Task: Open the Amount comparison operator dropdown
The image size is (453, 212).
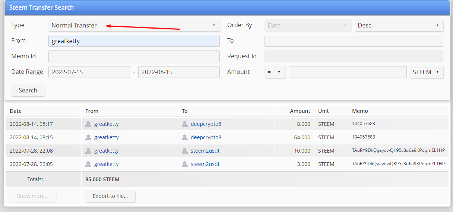Action: 275,72
